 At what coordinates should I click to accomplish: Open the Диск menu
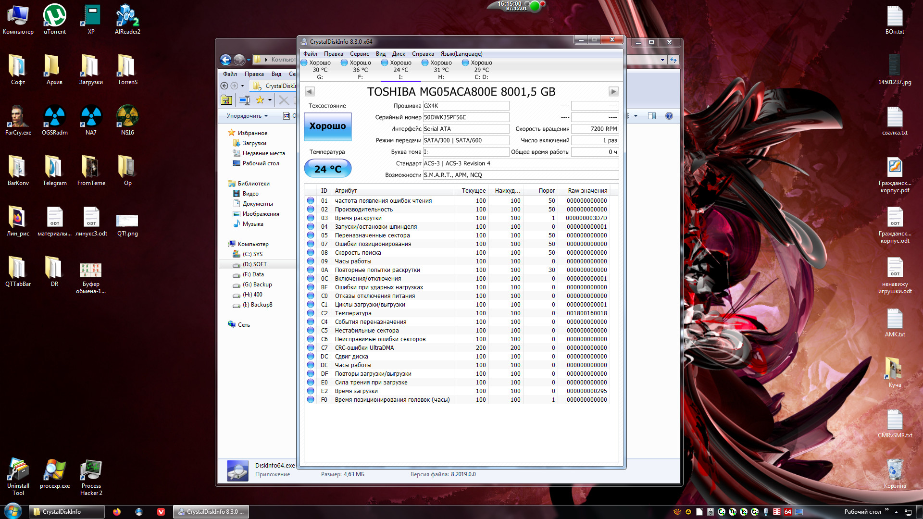(399, 54)
